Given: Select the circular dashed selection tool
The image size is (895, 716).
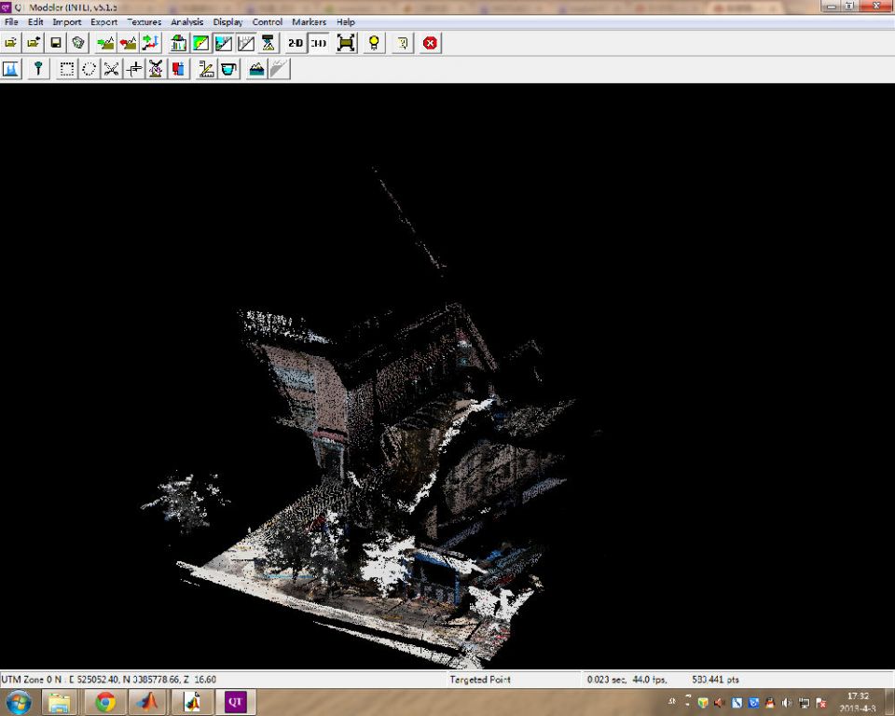Looking at the screenshot, I should pos(89,69).
